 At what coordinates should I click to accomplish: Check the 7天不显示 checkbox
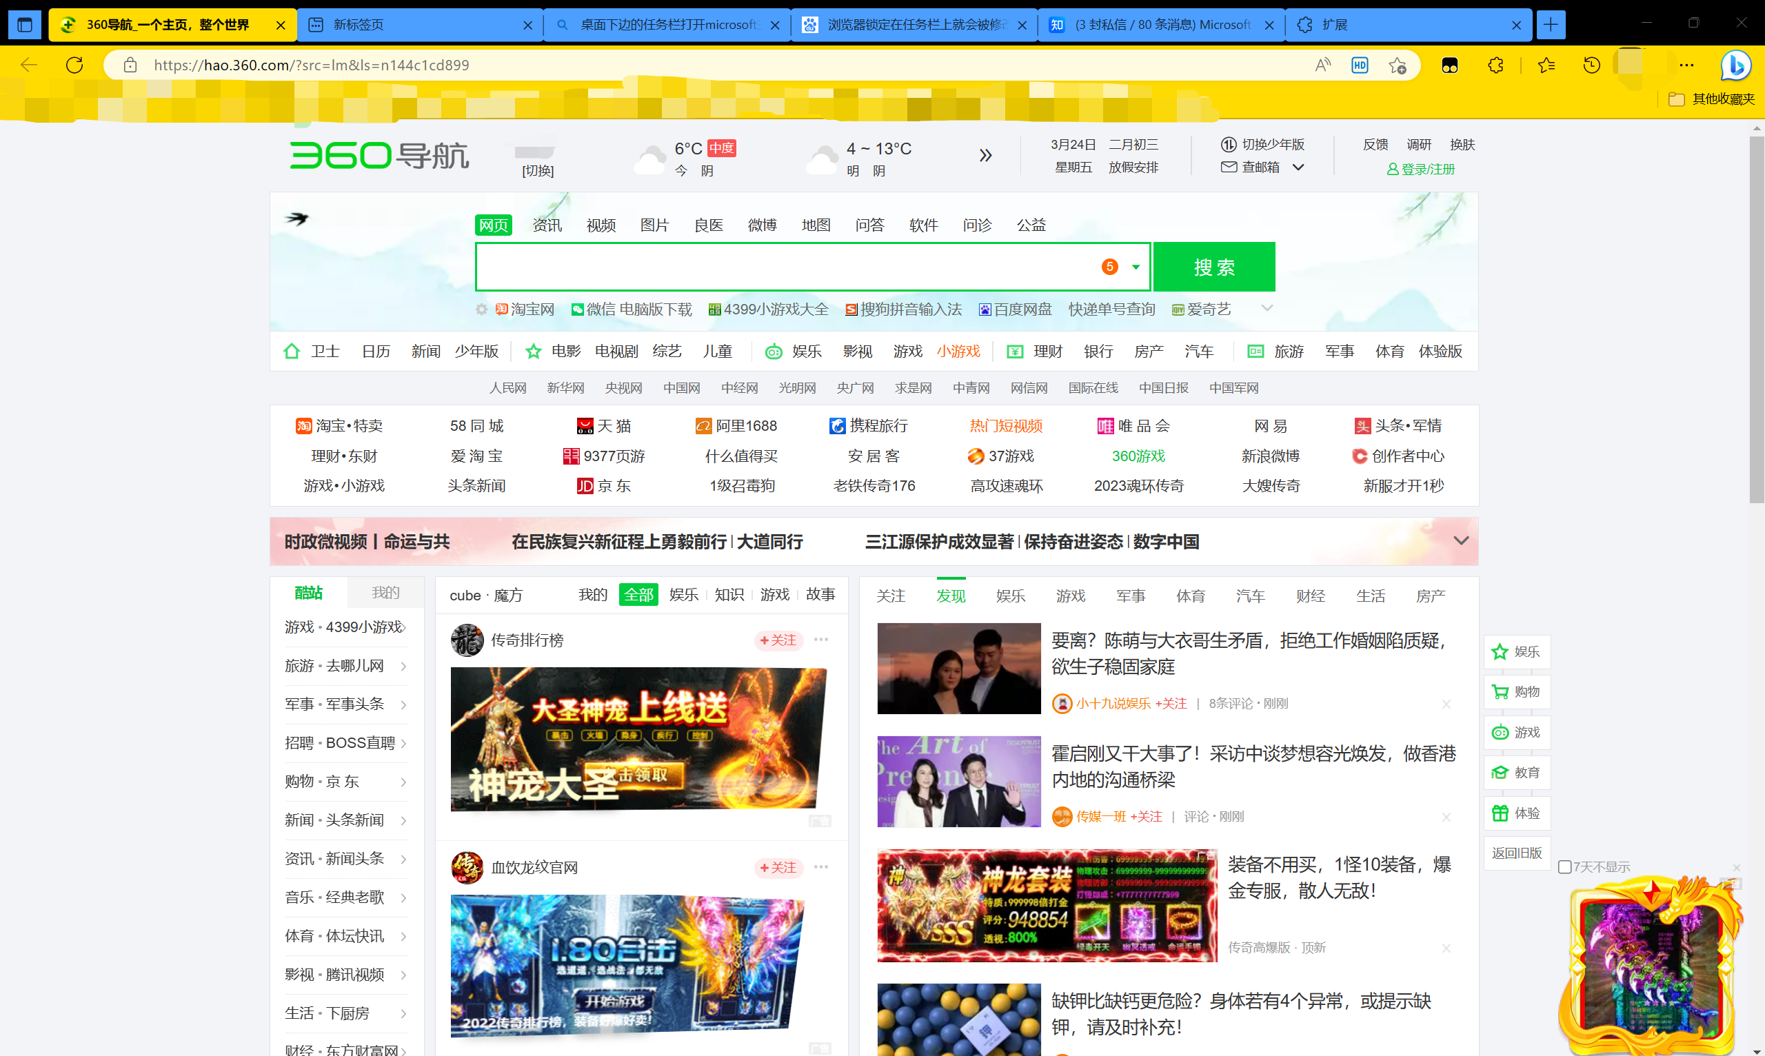[1565, 866]
